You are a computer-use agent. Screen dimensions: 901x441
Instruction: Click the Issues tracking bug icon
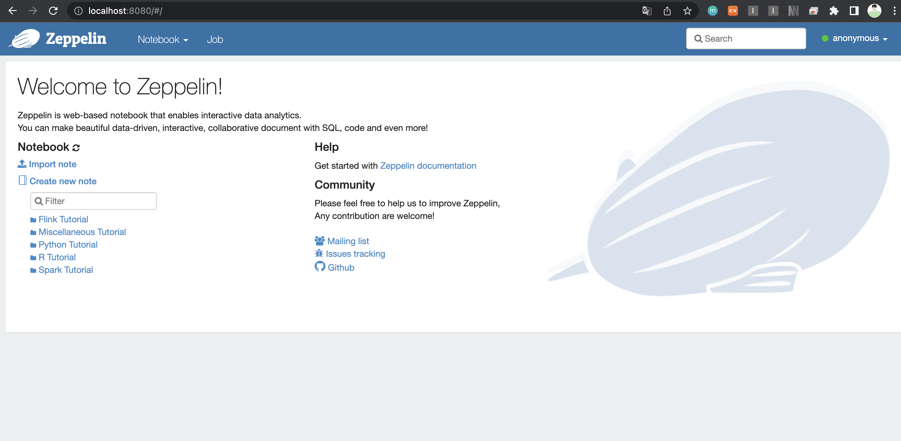(319, 254)
